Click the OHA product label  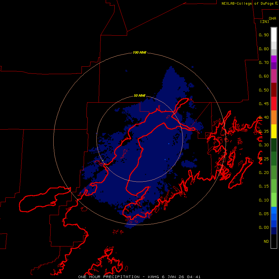pos(272,18)
